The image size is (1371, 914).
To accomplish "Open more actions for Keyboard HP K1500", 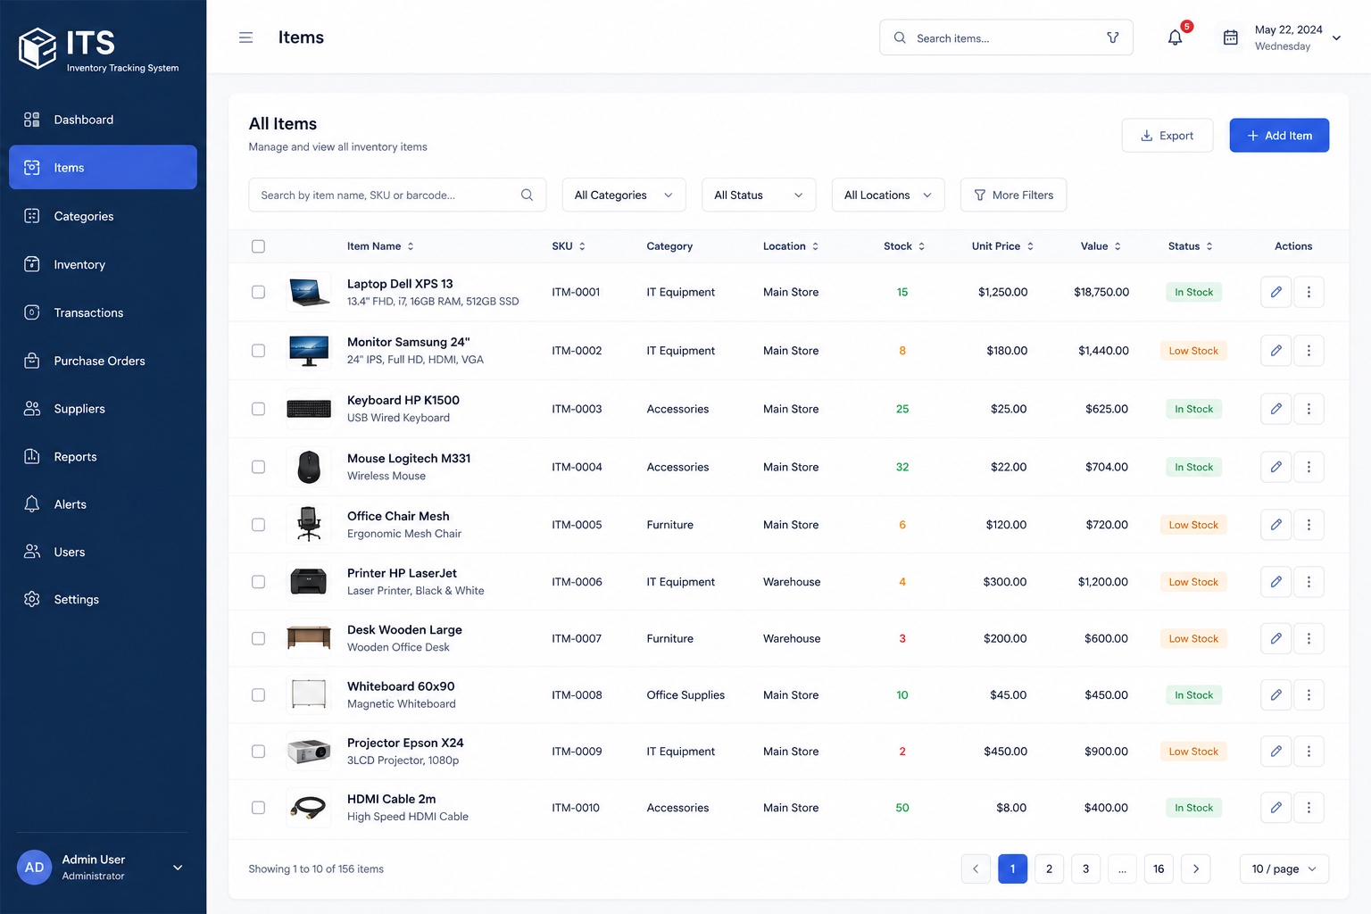I will click(x=1309, y=409).
